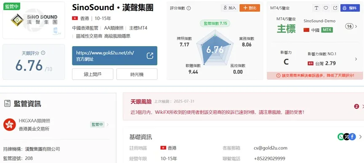Click the X (Twitter) icon
Image resolution: width=364 pixels, height=163 pixels.
[x=347, y=137]
